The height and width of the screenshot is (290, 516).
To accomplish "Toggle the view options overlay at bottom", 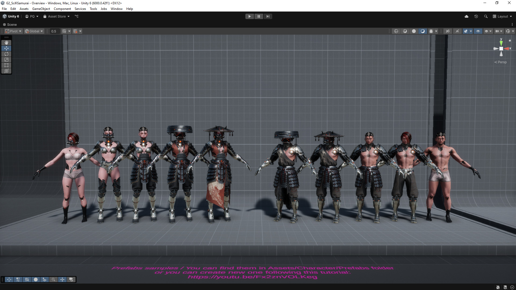I will click(x=45, y=280).
